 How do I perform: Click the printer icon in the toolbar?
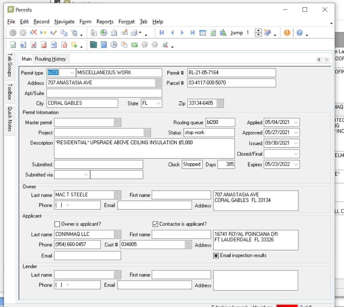pos(134,33)
